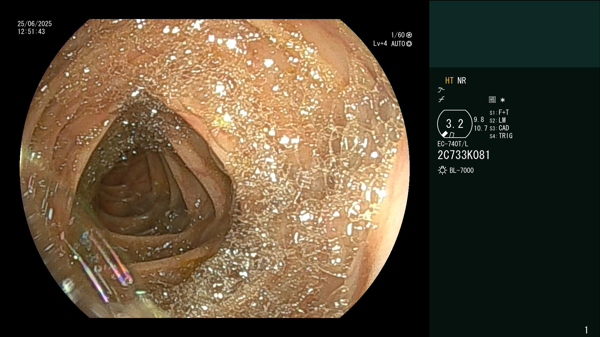Screen dimensions: 600x337
Task: Click the filled diamond marker in the scope diagram
Action: 445,134
